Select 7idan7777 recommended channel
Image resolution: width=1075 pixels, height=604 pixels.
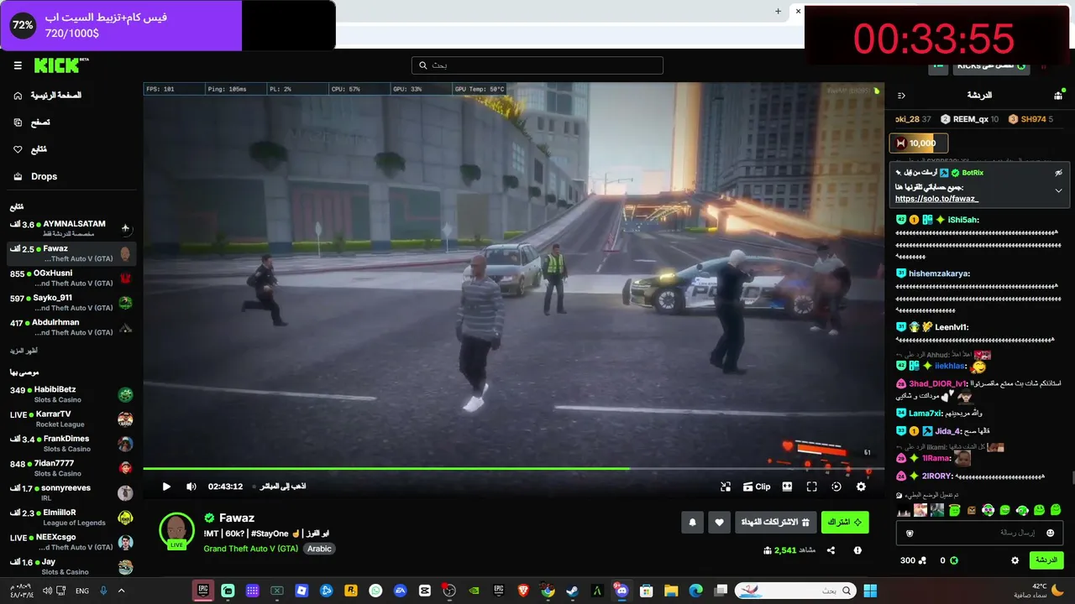[71, 468]
